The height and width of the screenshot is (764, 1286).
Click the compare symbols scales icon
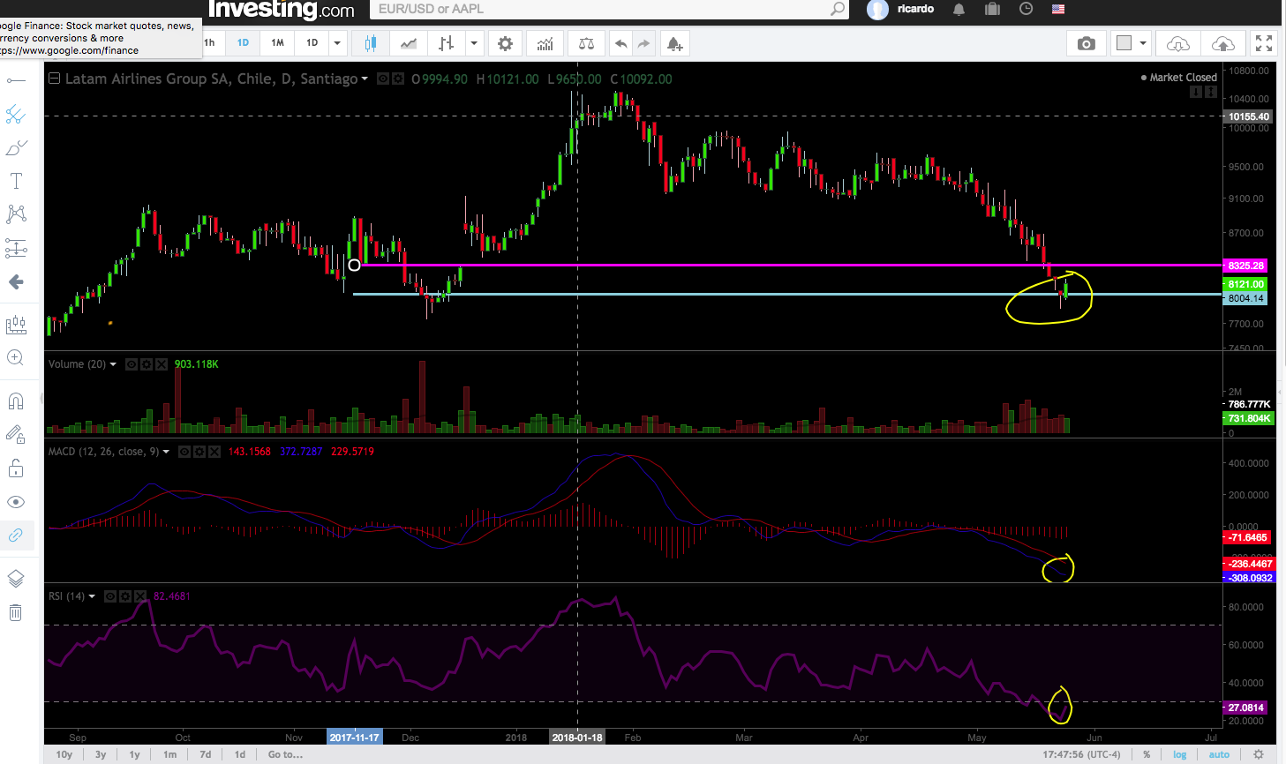point(586,43)
